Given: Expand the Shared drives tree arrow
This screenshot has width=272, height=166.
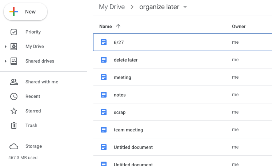Looking at the screenshot, I should click(x=5, y=61).
